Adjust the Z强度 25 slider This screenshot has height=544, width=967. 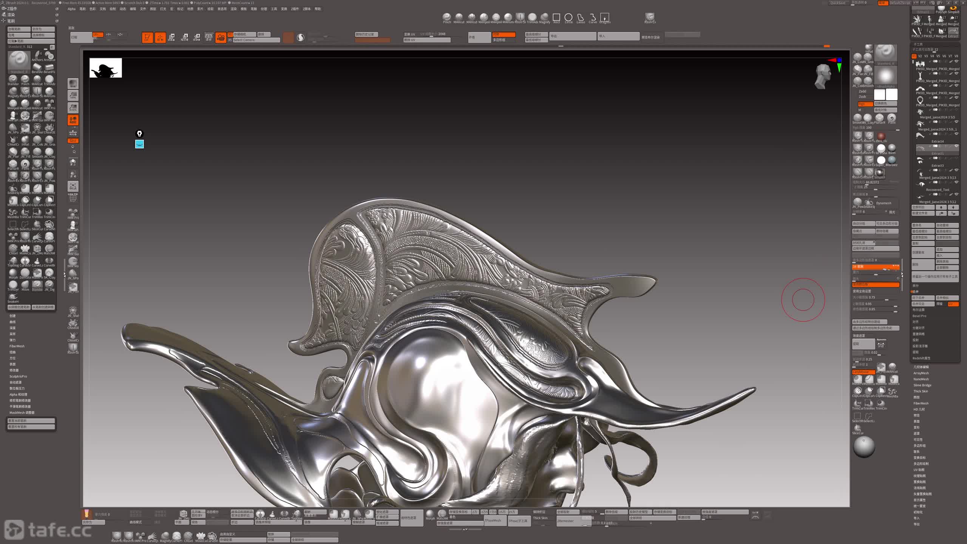876,187
